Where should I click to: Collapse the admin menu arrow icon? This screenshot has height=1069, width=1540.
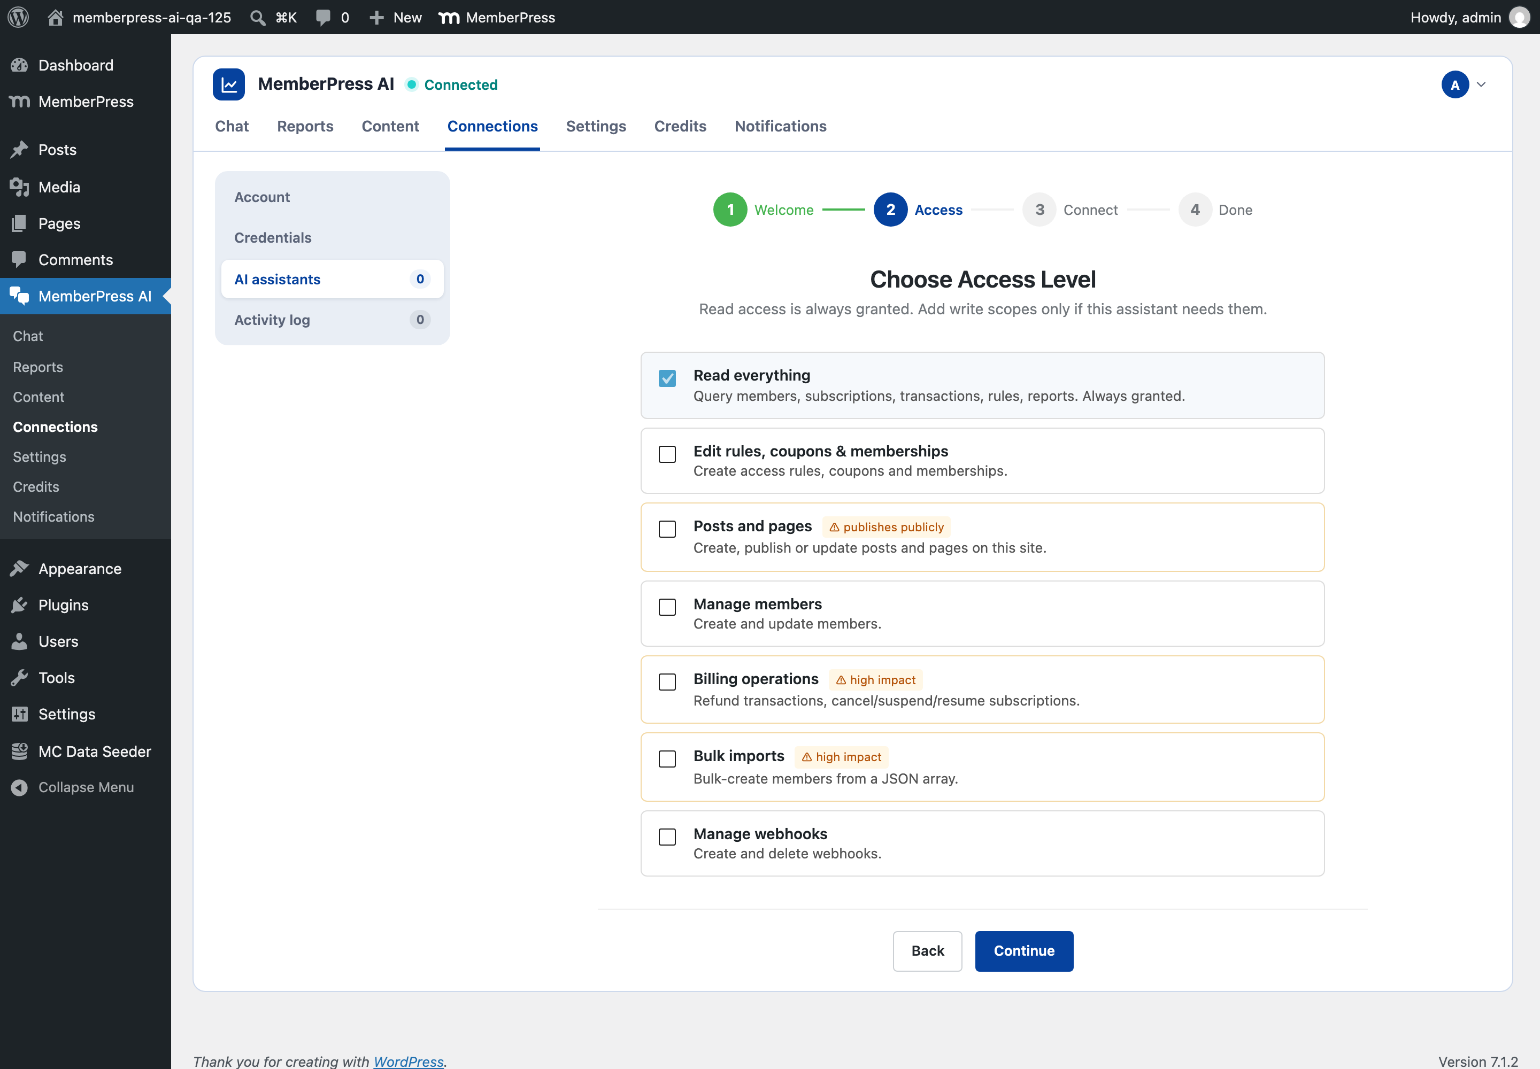(19, 788)
